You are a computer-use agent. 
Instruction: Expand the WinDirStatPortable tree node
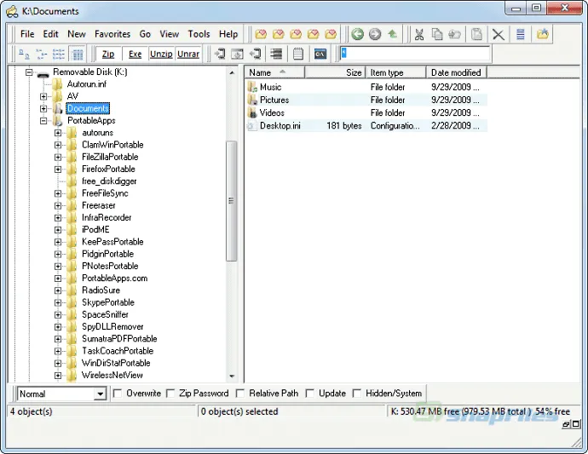[58, 363]
